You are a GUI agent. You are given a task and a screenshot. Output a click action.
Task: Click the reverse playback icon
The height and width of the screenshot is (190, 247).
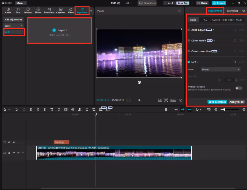[x=73, y=109]
